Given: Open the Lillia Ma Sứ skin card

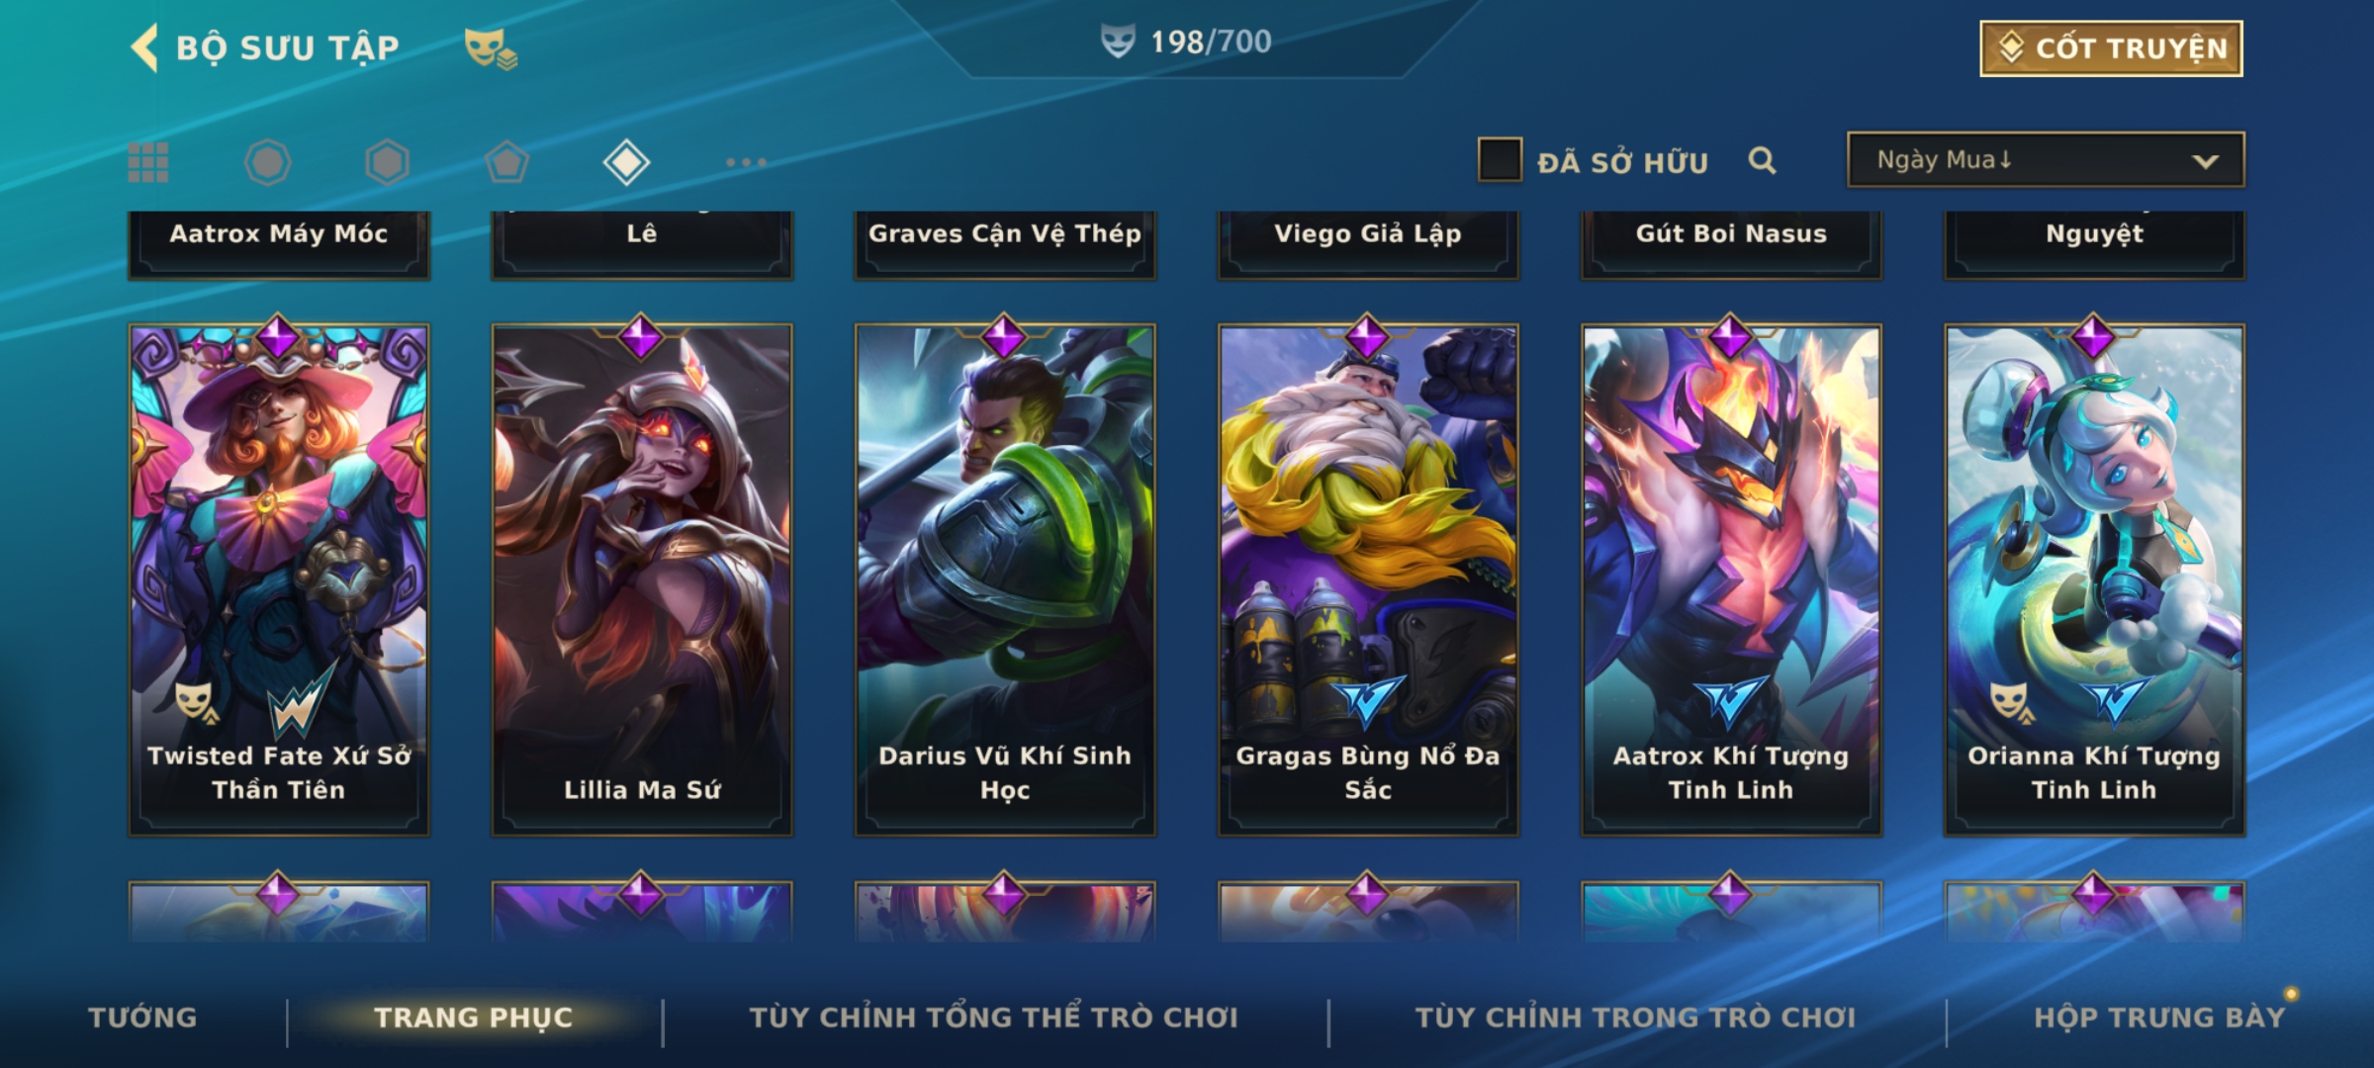Looking at the screenshot, I should [x=642, y=580].
